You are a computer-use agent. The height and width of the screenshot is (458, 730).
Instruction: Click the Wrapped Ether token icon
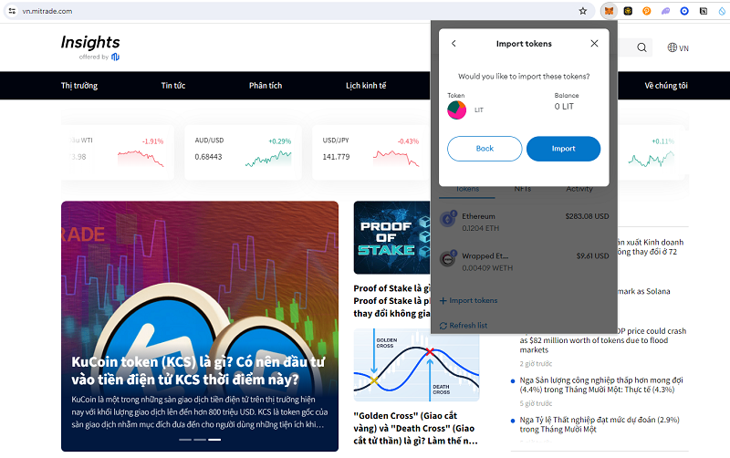(448, 259)
